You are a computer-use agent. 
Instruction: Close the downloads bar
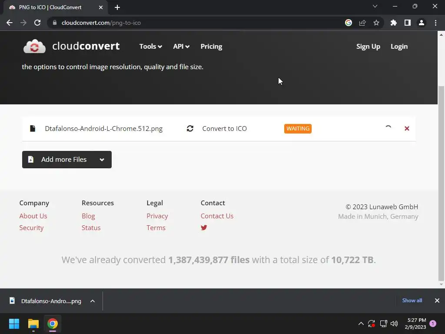click(437, 301)
